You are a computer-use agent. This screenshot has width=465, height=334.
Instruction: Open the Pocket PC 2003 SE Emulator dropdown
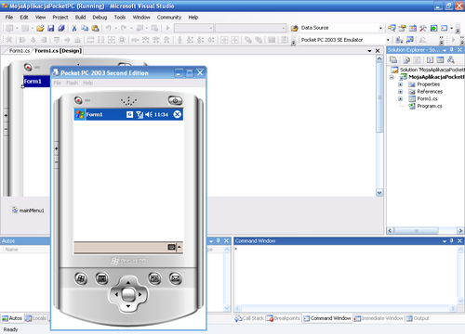click(388, 40)
